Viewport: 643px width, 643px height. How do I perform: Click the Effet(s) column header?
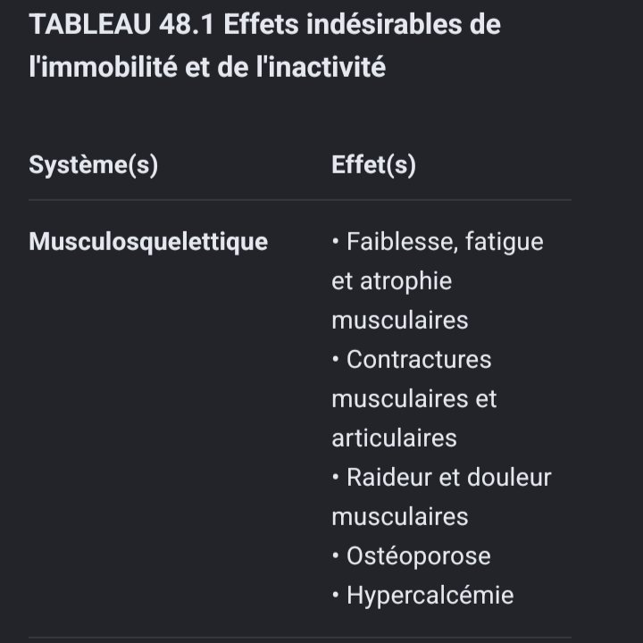373,165
